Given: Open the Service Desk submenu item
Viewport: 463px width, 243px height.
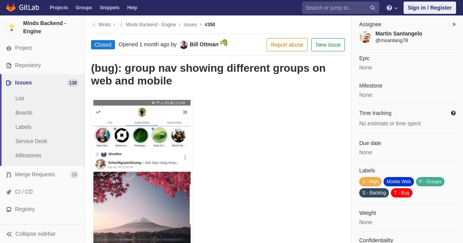Looking at the screenshot, I should 31,141.
